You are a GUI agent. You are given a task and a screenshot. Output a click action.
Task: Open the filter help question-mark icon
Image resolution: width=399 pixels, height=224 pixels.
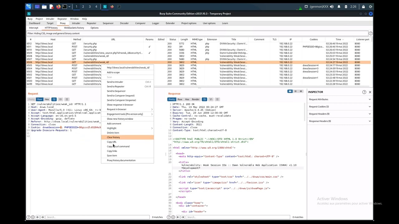[371, 33]
